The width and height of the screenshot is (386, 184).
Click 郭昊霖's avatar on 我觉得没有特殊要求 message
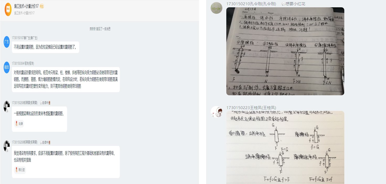(x=7, y=146)
